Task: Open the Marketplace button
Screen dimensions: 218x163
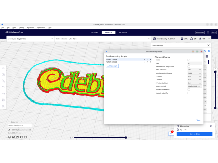Action: point(200,32)
